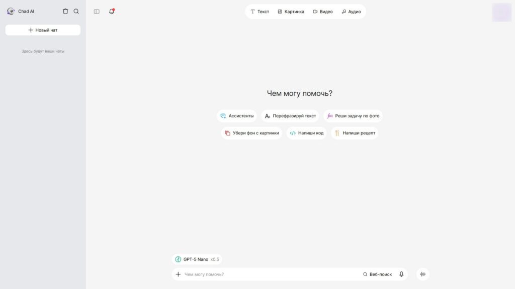This screenshot has height=289, width=515.
Task: Click the Chad AI logo icon
Action: (x=11, y=11)
